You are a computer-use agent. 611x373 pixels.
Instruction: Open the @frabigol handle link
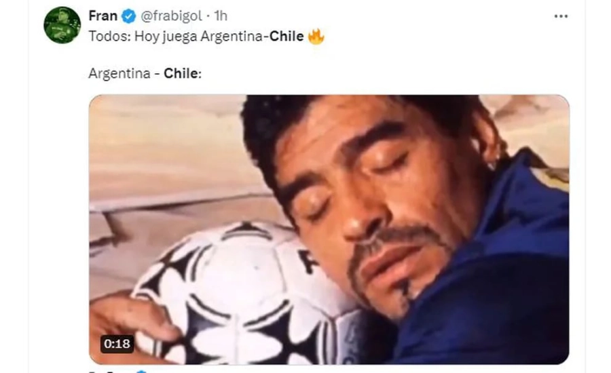171,16
